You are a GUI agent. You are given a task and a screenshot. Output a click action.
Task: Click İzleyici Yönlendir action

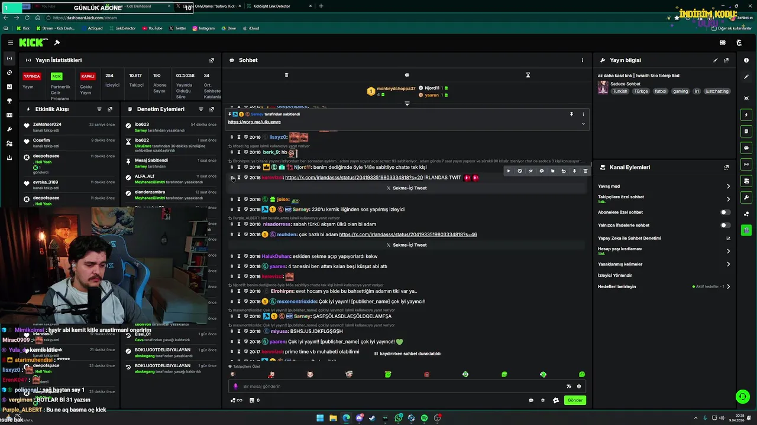[615, 275]
